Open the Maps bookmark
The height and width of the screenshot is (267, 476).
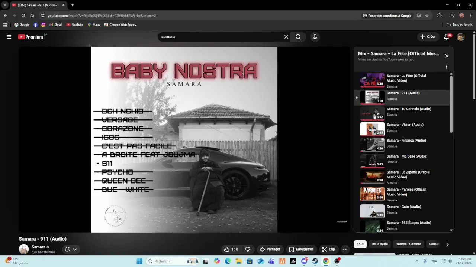click(94, 25)
